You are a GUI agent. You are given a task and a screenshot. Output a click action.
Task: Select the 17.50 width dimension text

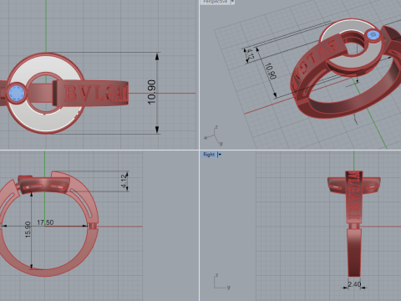(x=45, y=222)
